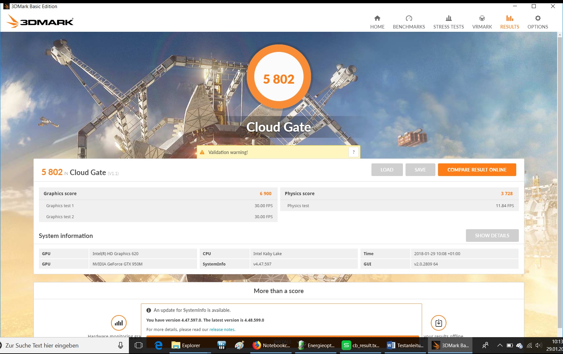
Task: Click the volume speaker tray icon
Action: click(x=539, y=346)
